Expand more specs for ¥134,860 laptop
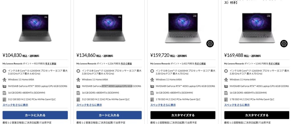Screen dimensions: 292x124 pos(89,105)
